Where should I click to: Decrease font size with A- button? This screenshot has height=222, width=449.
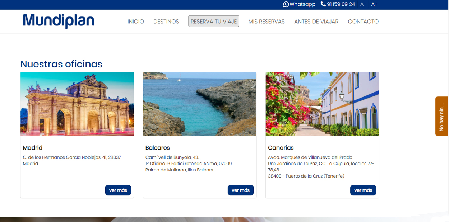tap(363, 4)
